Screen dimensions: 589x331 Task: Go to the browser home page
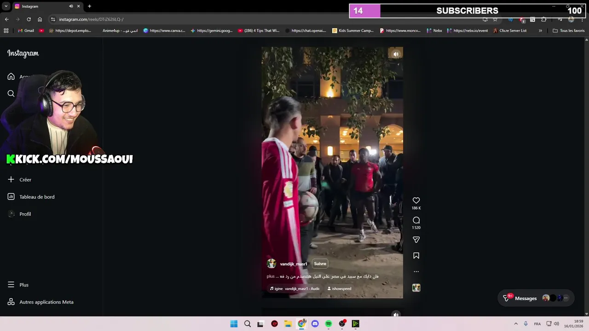40,19
